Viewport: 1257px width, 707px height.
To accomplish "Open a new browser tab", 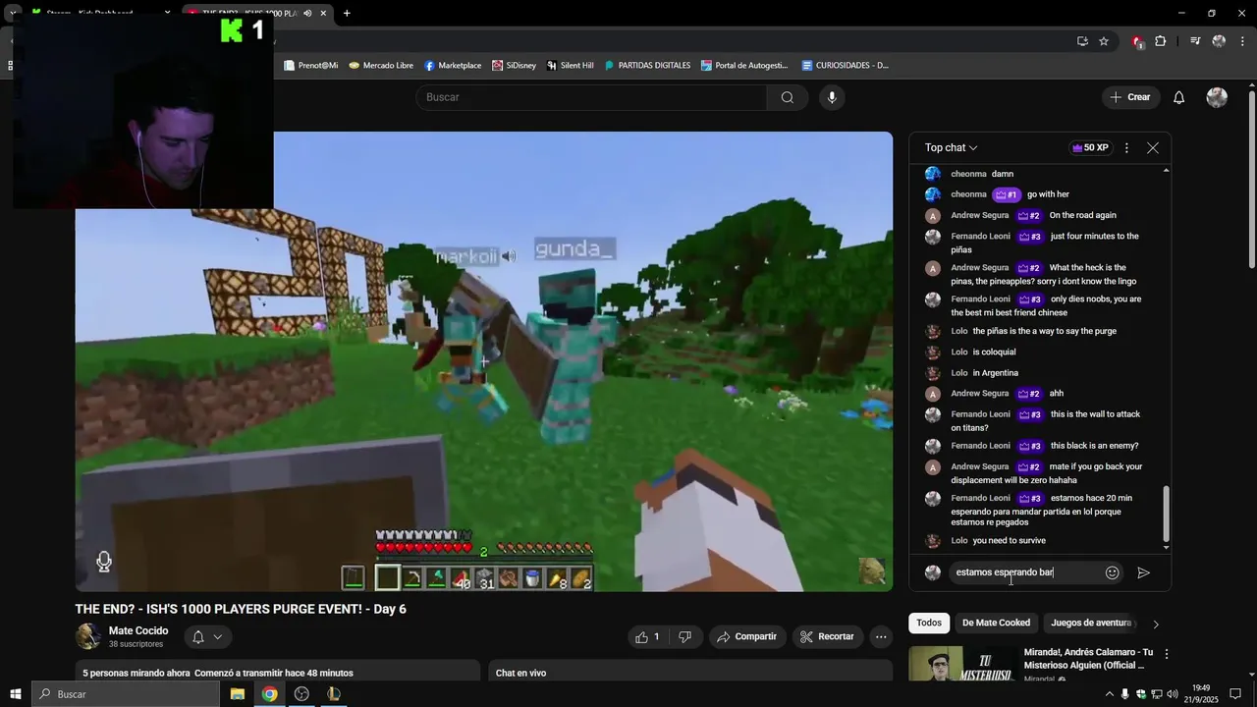I will tap(347, 13).
